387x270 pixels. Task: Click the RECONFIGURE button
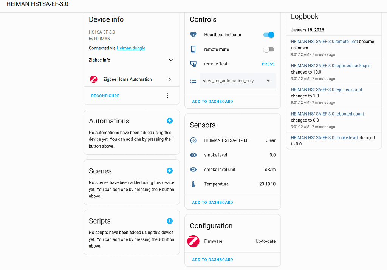click(x=105, y=96)
